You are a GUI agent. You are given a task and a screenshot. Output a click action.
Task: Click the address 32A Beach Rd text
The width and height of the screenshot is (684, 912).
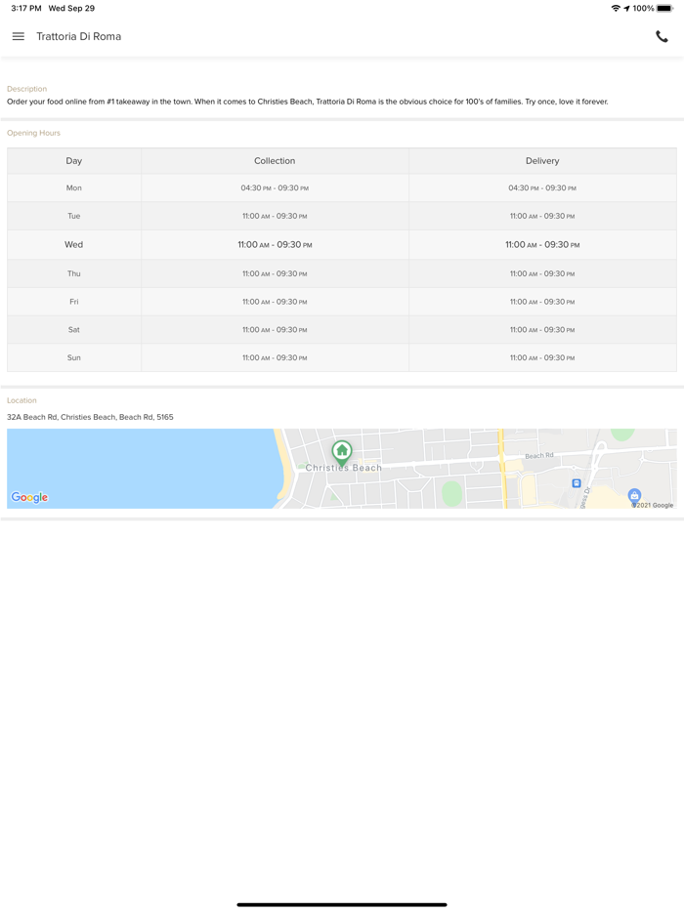tap(90, 417)
